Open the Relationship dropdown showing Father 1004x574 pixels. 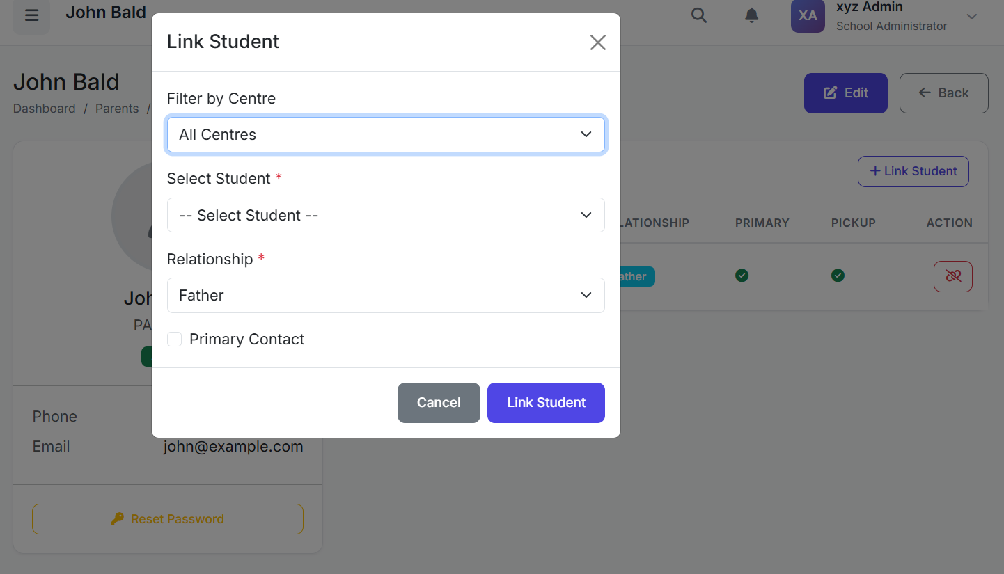coord(386,296)
